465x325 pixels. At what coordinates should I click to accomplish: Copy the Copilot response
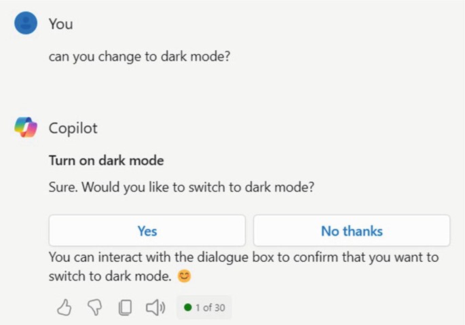click(x=125, y=308)
